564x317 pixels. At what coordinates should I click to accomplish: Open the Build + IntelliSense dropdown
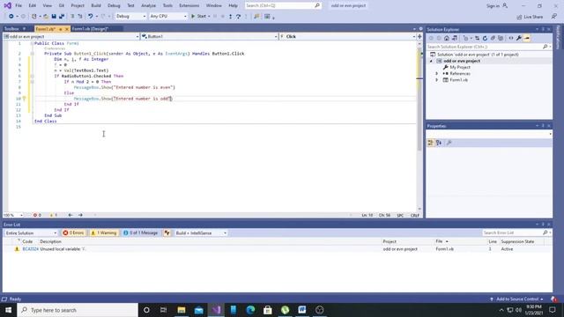click(201, 232)
